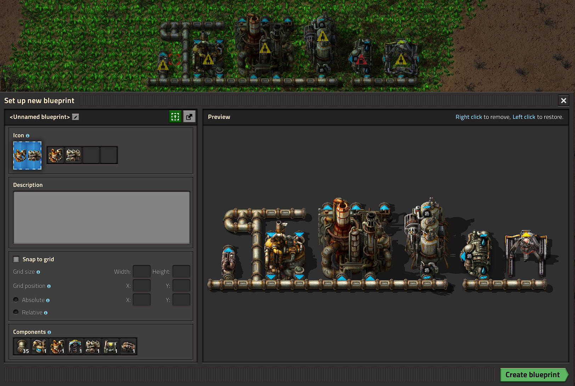
Task: Click the Right click hint text
Action: coord(469,117)
